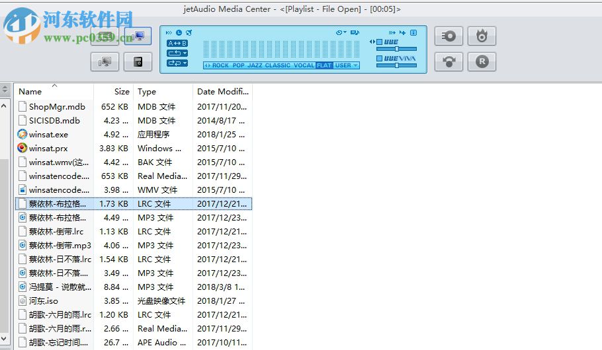Click the 河东.iso disc image icon
This screenshot has height=350, width=602.
click(x=22, y=301)
